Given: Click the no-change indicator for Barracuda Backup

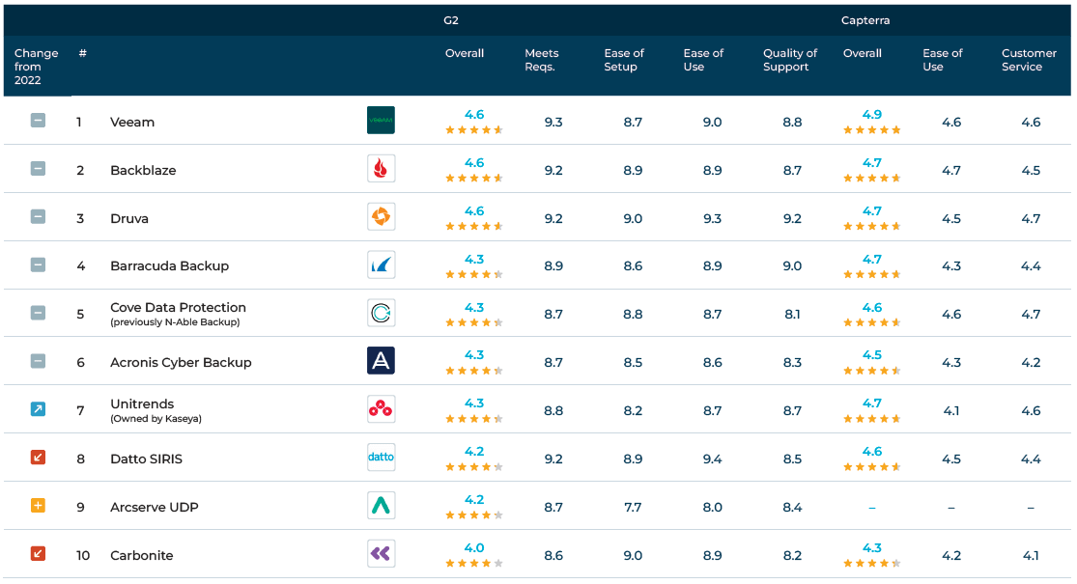Looking at the screenshot, I should 38,264.
